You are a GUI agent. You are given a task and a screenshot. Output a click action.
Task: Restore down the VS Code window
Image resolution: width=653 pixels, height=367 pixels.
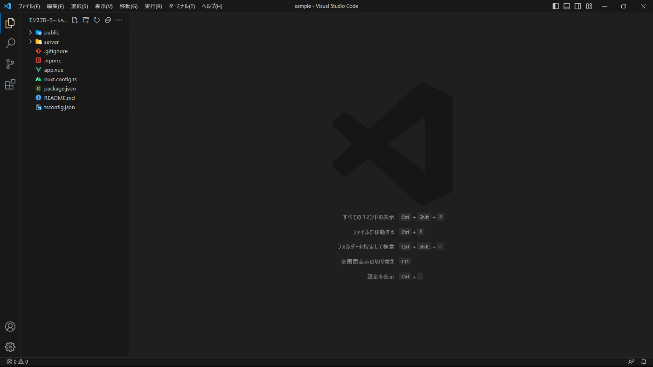tap(624, 6)
